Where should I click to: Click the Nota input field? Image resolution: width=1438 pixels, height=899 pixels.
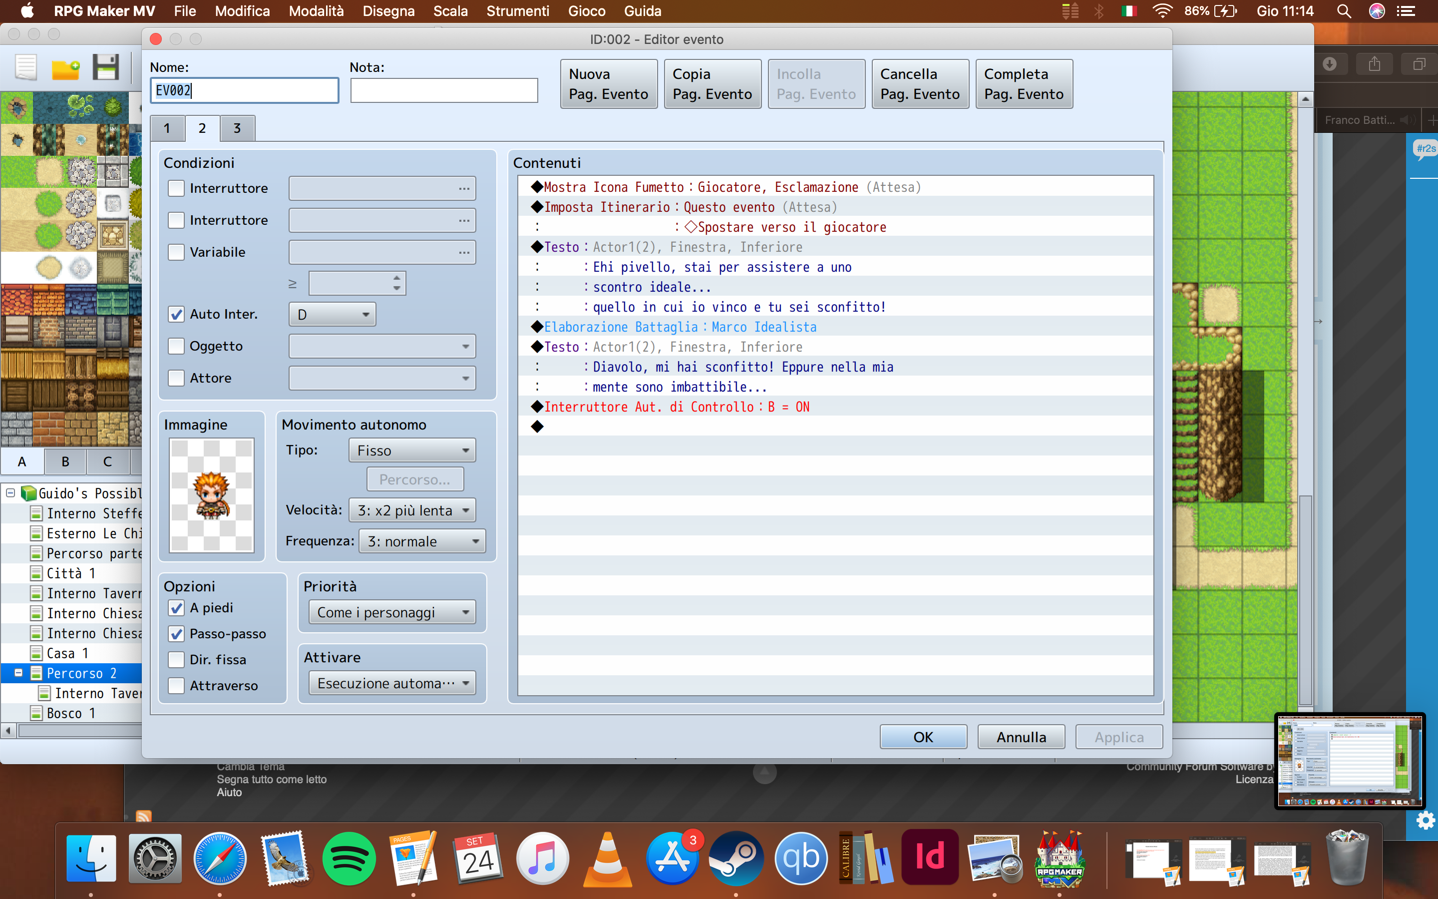coord(444,90)
